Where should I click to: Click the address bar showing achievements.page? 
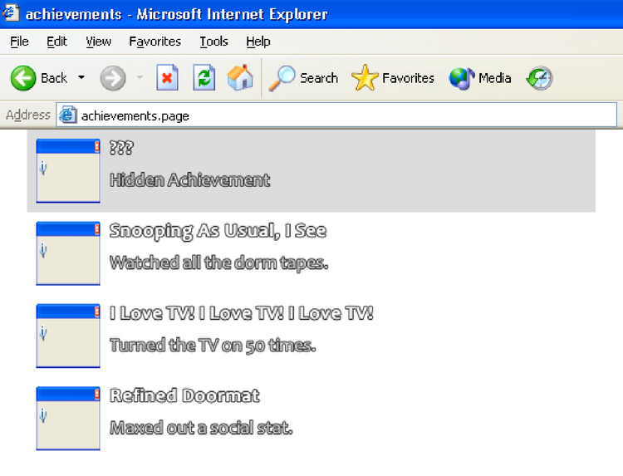coord(336,115)
